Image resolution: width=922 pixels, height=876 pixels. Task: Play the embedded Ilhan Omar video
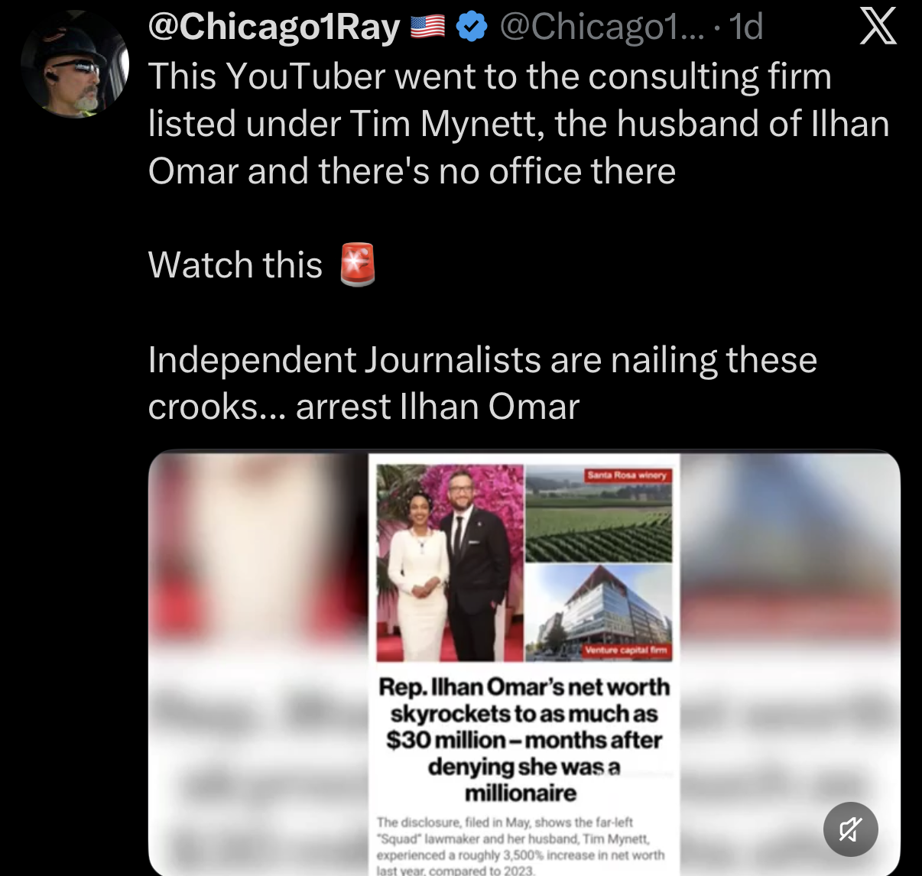524,663
